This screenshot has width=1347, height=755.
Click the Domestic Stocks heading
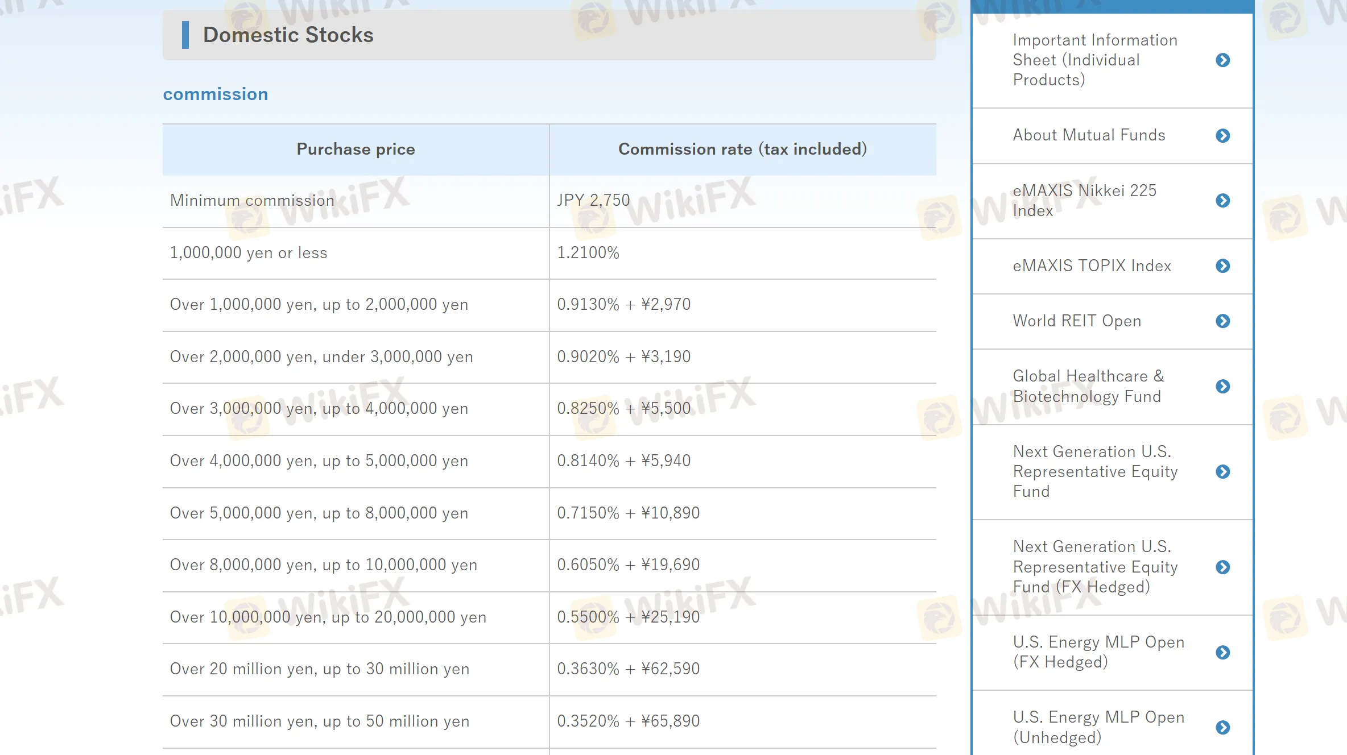288,35
